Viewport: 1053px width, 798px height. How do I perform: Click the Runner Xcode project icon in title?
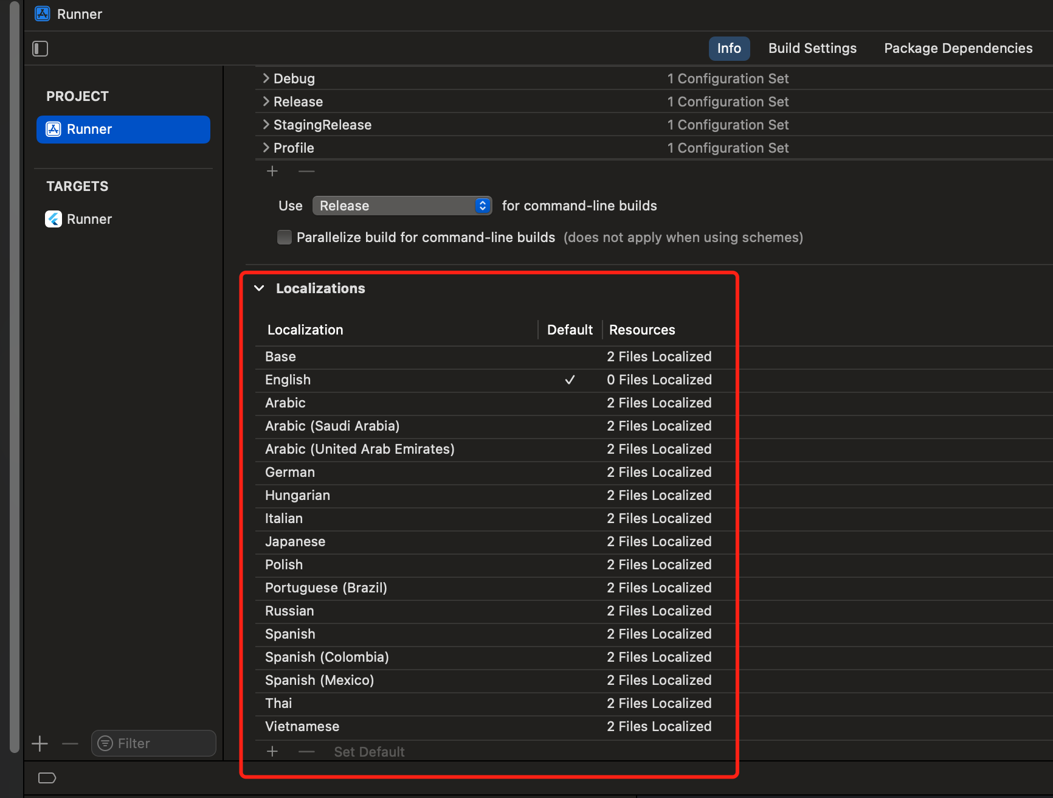coord(43,14)
